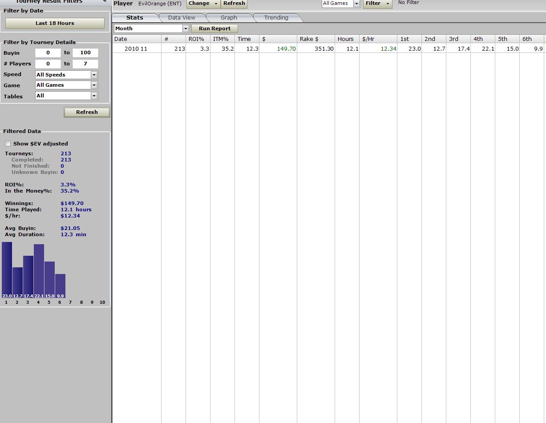Open the Filter button menu

[x=377, y=4]
